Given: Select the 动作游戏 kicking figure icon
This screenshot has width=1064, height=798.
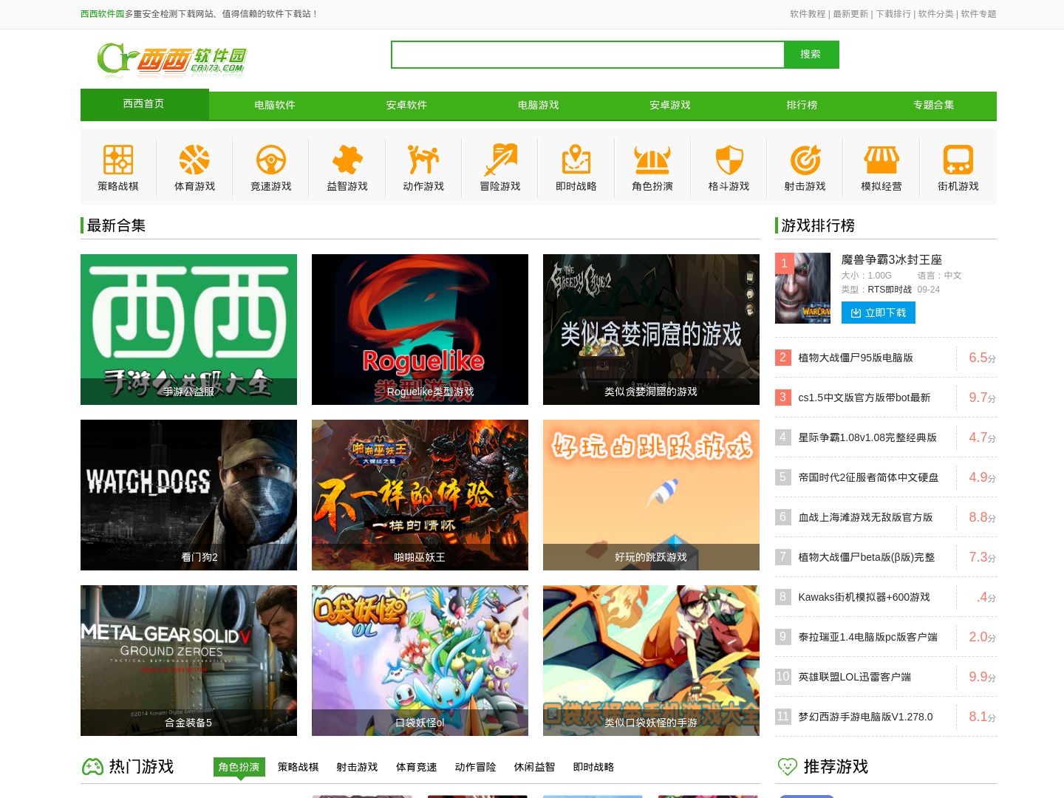Looking at the screenshot, I should [423, 160].
